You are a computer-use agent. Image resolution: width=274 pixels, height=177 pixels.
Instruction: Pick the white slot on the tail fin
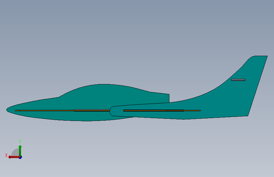(x=238, y=80)
